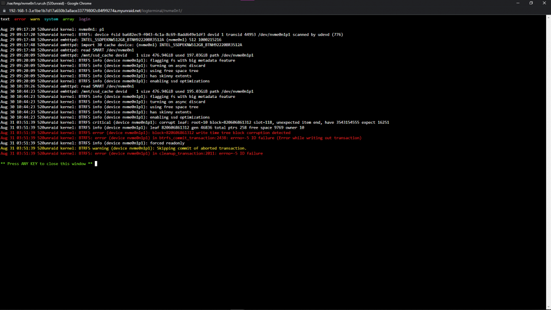Click line 'used 197.03GiB path /dev/nvme0n1p1'
Screen dimensions: 551x310
click(127, 56)
